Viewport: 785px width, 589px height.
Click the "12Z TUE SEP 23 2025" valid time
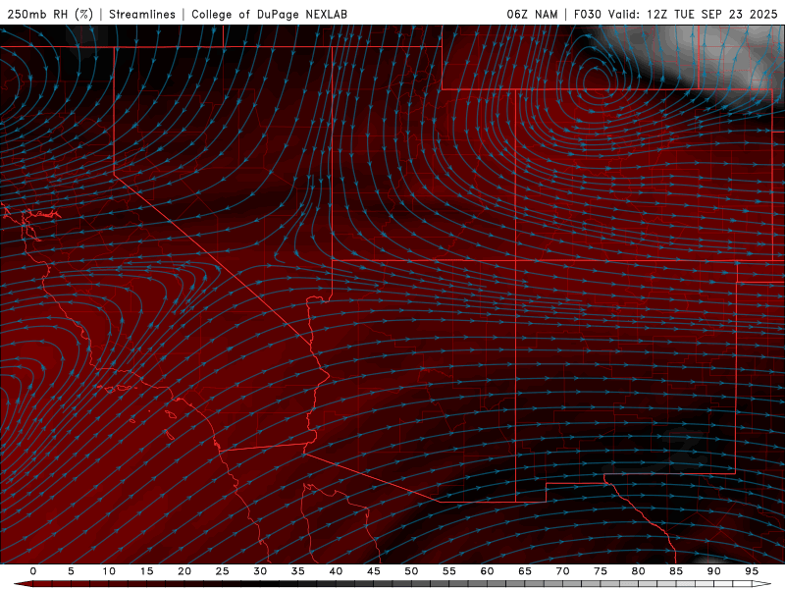point(712,14)
